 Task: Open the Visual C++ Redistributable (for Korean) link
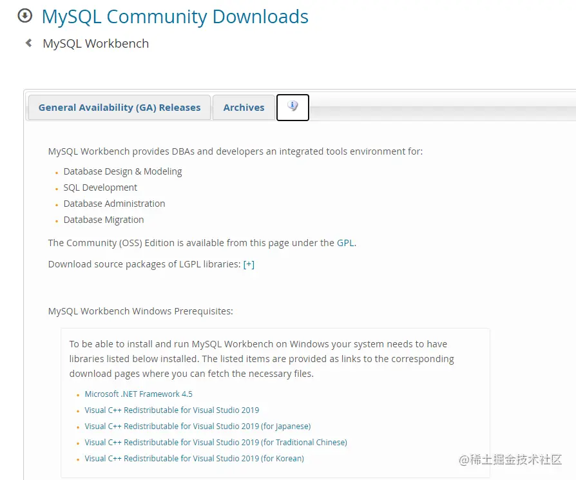[x=195, y=459]
